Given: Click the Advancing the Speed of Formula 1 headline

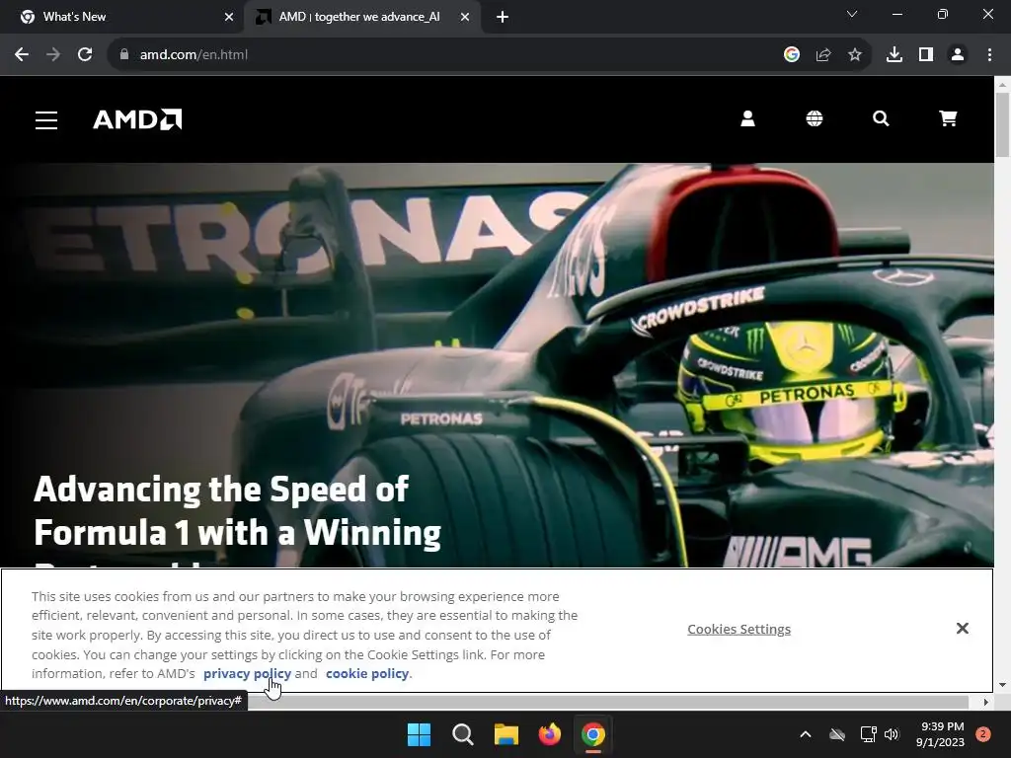Looking at the screenshot, I should (237, 511).
